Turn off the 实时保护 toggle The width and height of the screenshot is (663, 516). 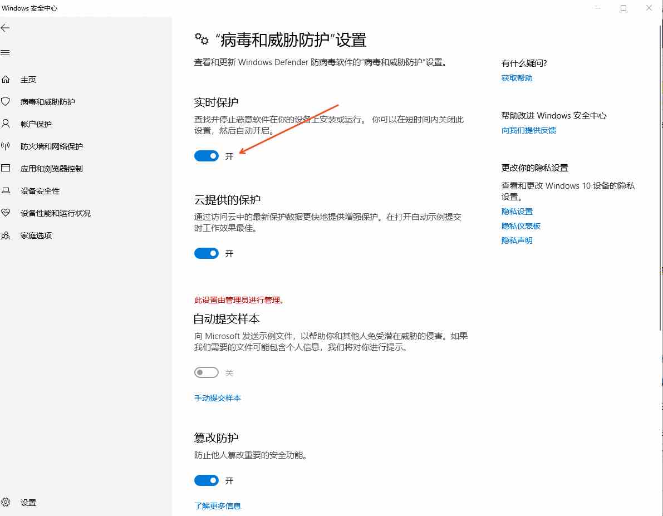pos(207,156)
